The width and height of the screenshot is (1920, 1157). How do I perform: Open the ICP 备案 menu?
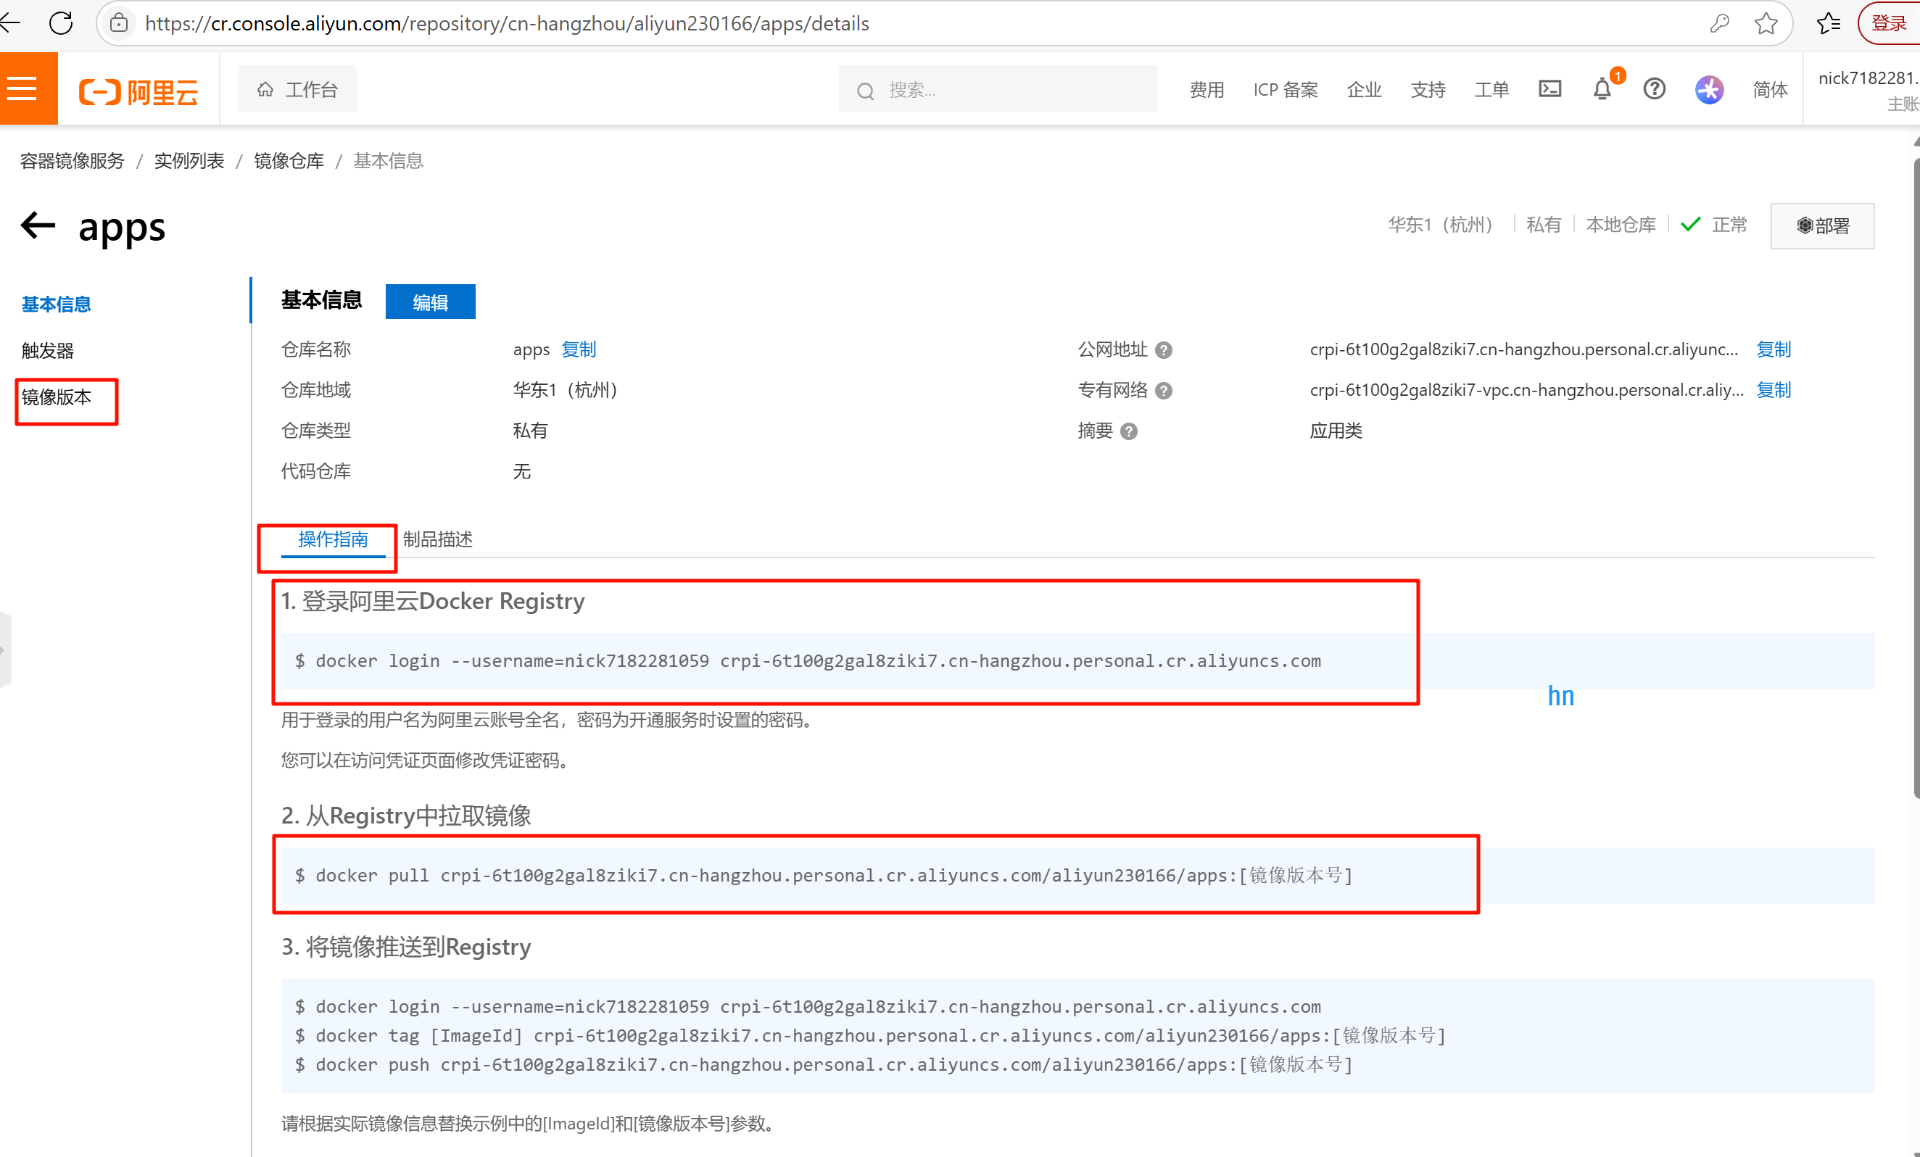pyautogui.click(x=1285, y=90)
